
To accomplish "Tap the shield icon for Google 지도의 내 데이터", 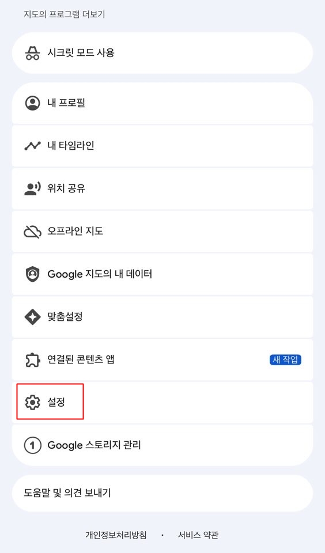I will (32, 274).
